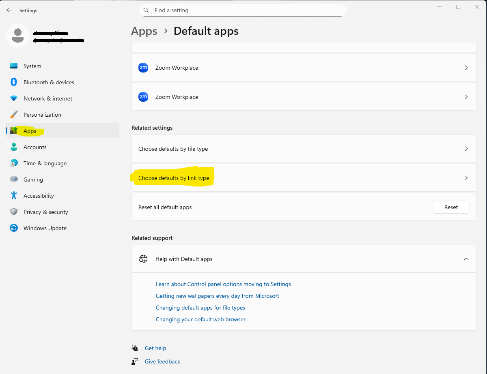Expand Choose defaults by file type
Screen dimensions: 487x374
coord(466,149)
